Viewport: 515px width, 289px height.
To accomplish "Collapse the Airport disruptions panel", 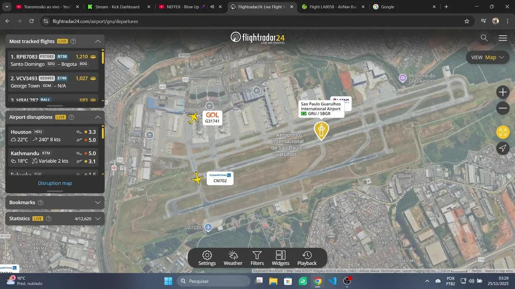I will [98, 117].
